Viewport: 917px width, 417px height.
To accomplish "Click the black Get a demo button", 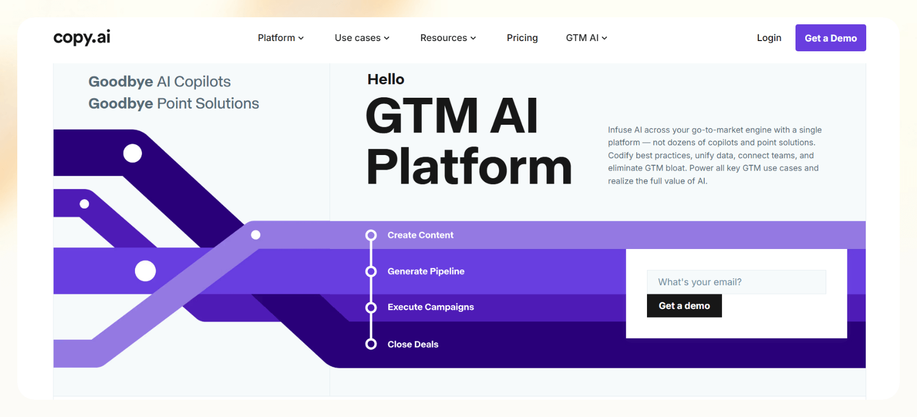I will click(x=684, y=306).
